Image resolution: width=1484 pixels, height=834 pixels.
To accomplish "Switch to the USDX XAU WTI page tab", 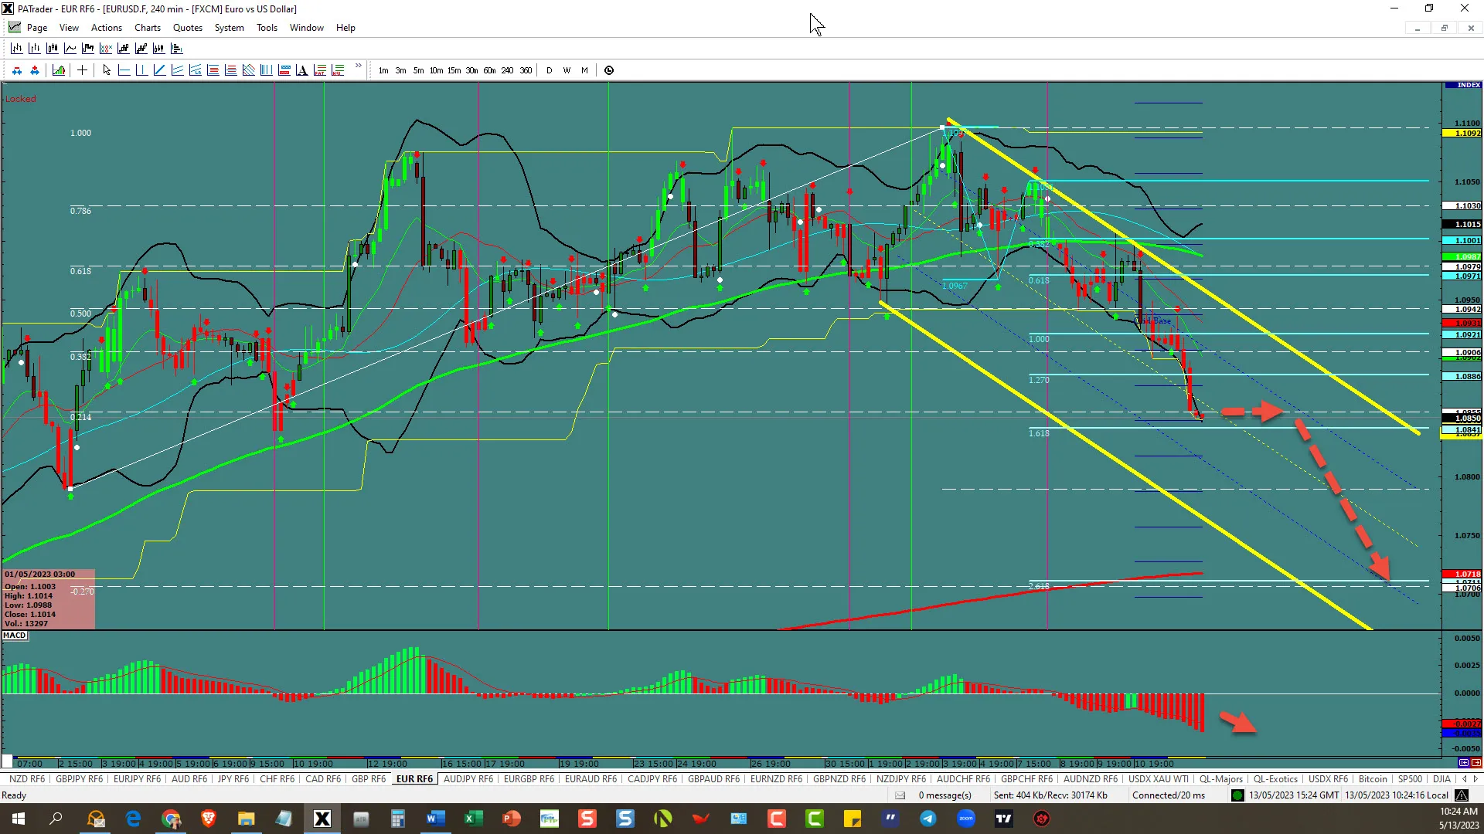I will (x=1159, y=779).
